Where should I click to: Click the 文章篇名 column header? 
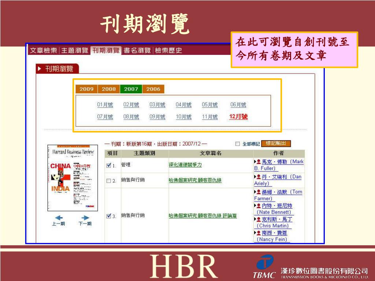(x=211, y=153)
